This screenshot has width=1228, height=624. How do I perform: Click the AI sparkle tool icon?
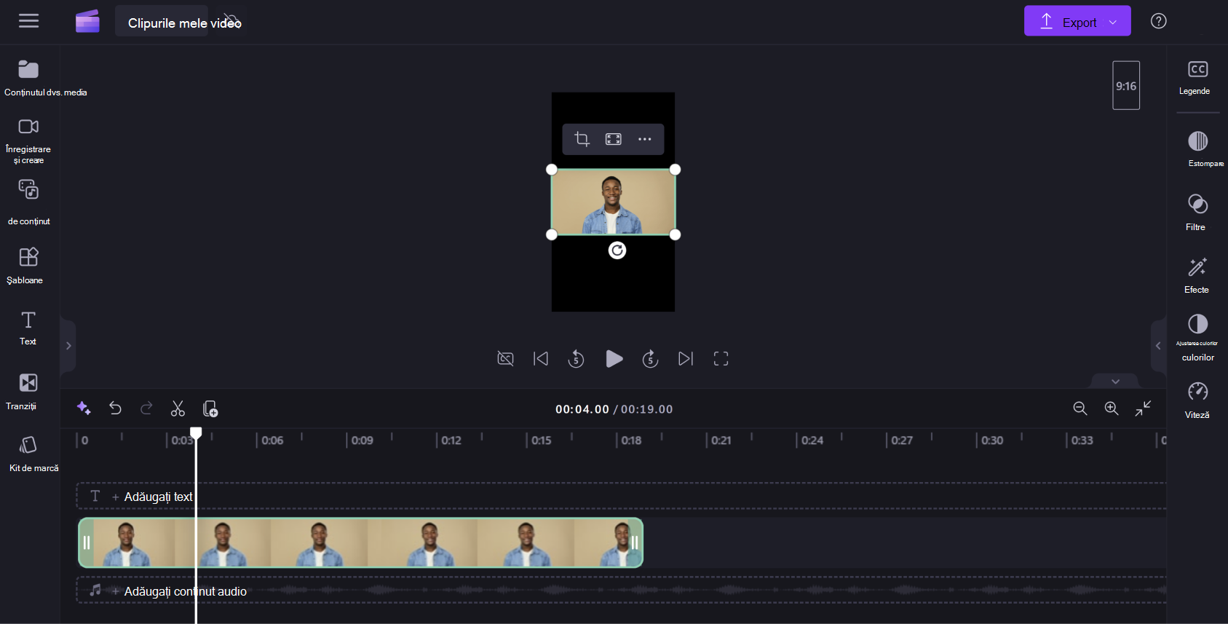point(84,408)
